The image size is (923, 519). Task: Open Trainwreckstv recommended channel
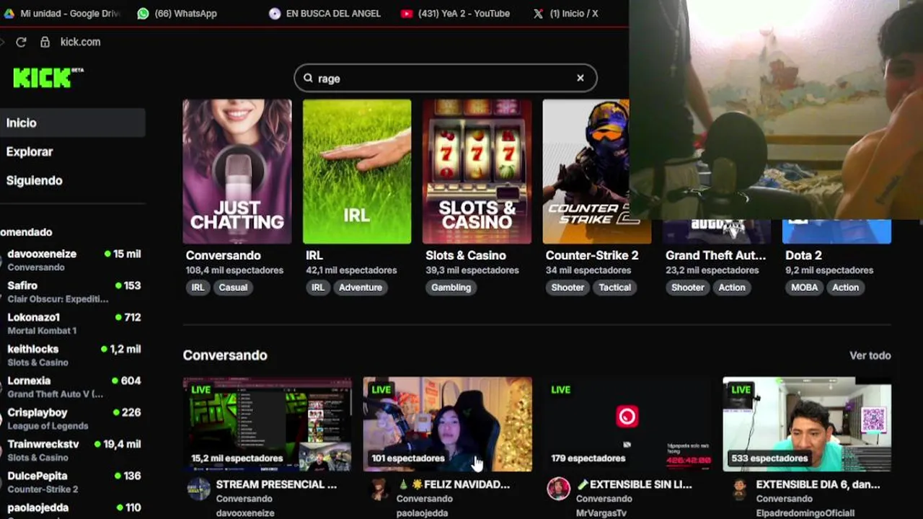click(x=72, y=450)
